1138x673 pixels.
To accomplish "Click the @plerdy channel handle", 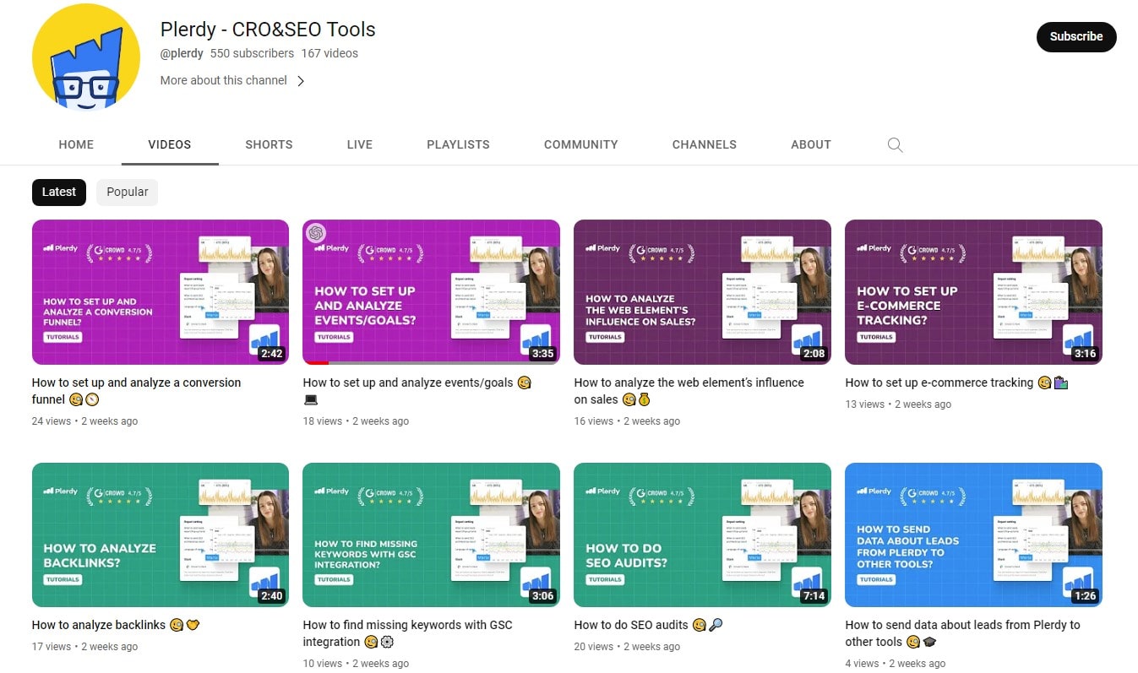I will point(182,53).
